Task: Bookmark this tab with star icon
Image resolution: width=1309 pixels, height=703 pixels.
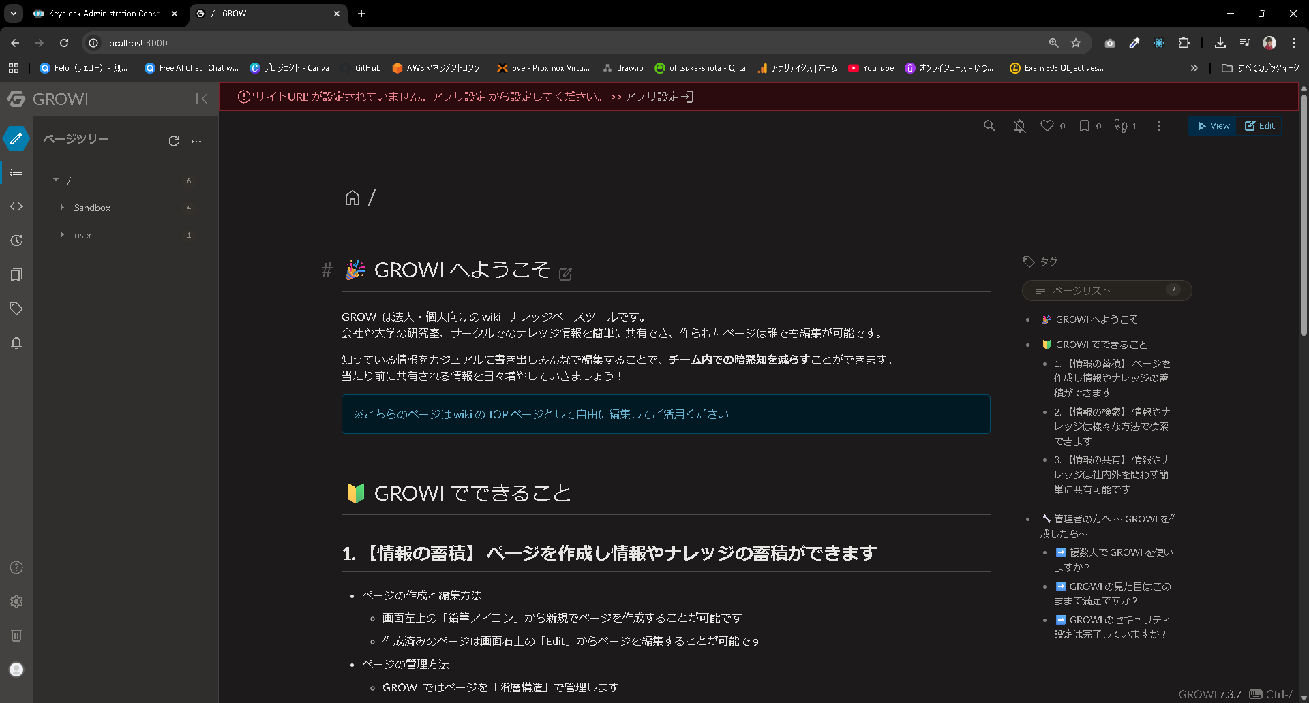Action: (1076, 43)
